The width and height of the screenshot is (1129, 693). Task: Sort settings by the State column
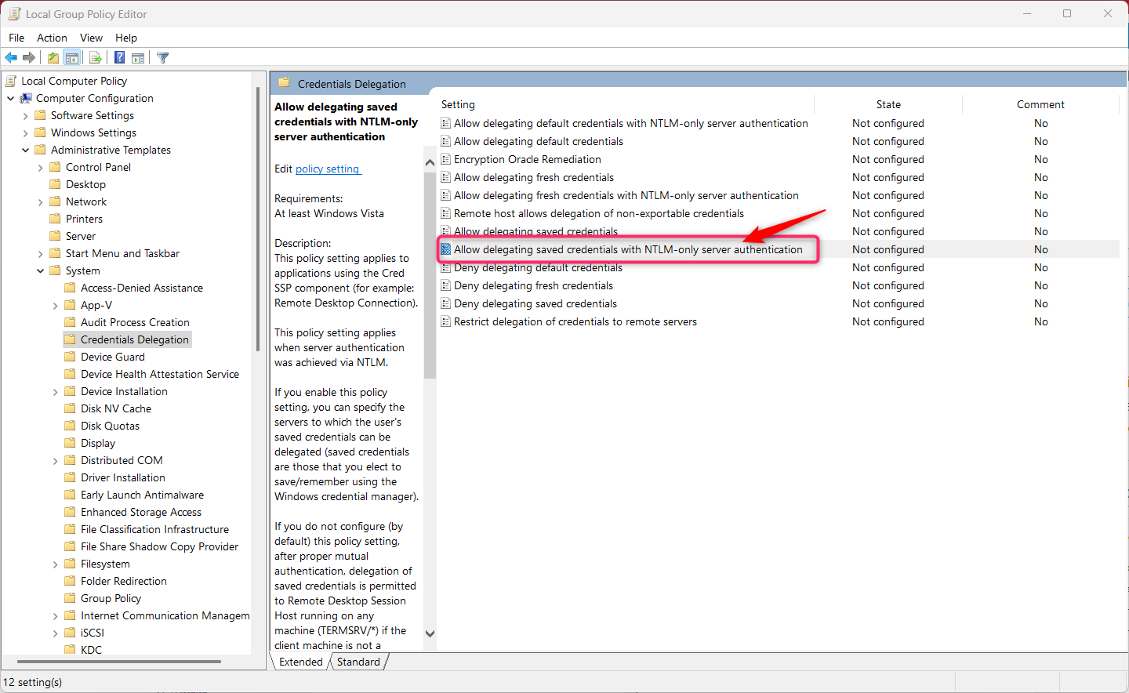[888, 104]
